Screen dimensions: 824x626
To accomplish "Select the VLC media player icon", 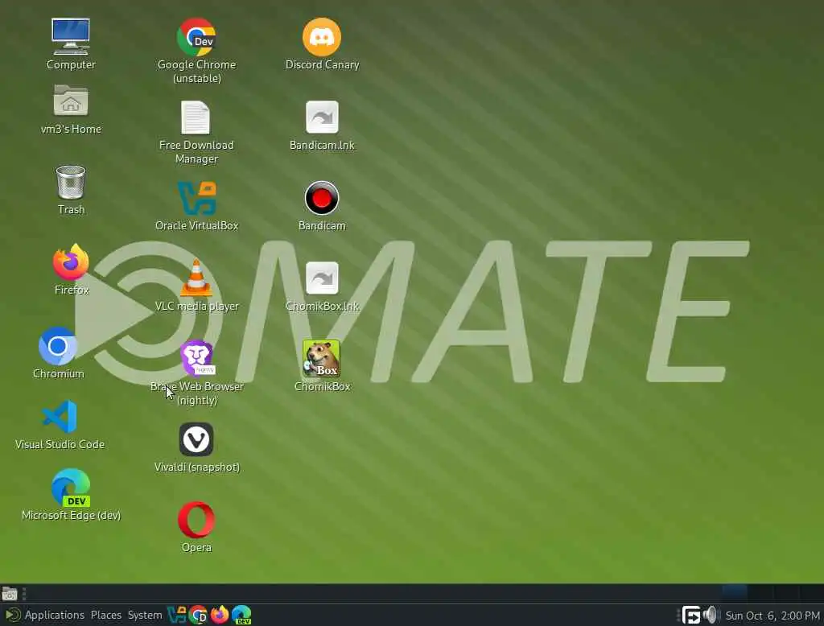I will [x=196, y=278].
